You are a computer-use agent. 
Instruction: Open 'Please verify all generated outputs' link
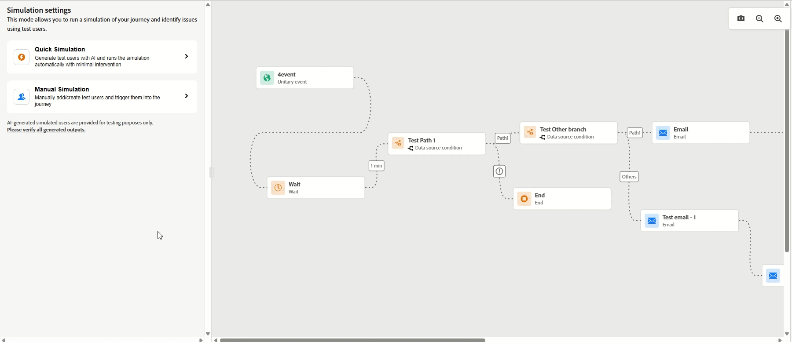click(46, 130)
